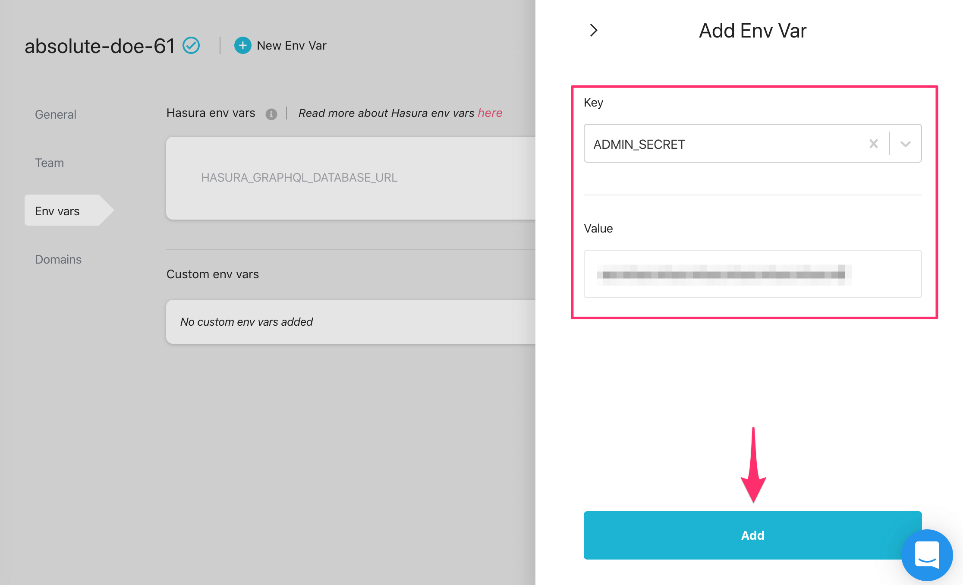Open the General settings tab
Viewport: 963px width, 585px height.
click(56, 114)
